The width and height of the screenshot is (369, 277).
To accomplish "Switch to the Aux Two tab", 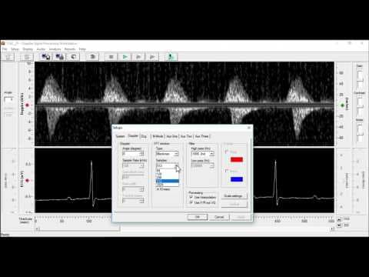I will point(186,136).
